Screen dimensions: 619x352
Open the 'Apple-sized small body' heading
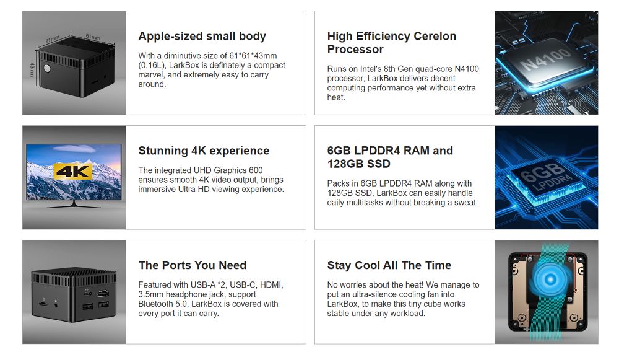[202, 36]
